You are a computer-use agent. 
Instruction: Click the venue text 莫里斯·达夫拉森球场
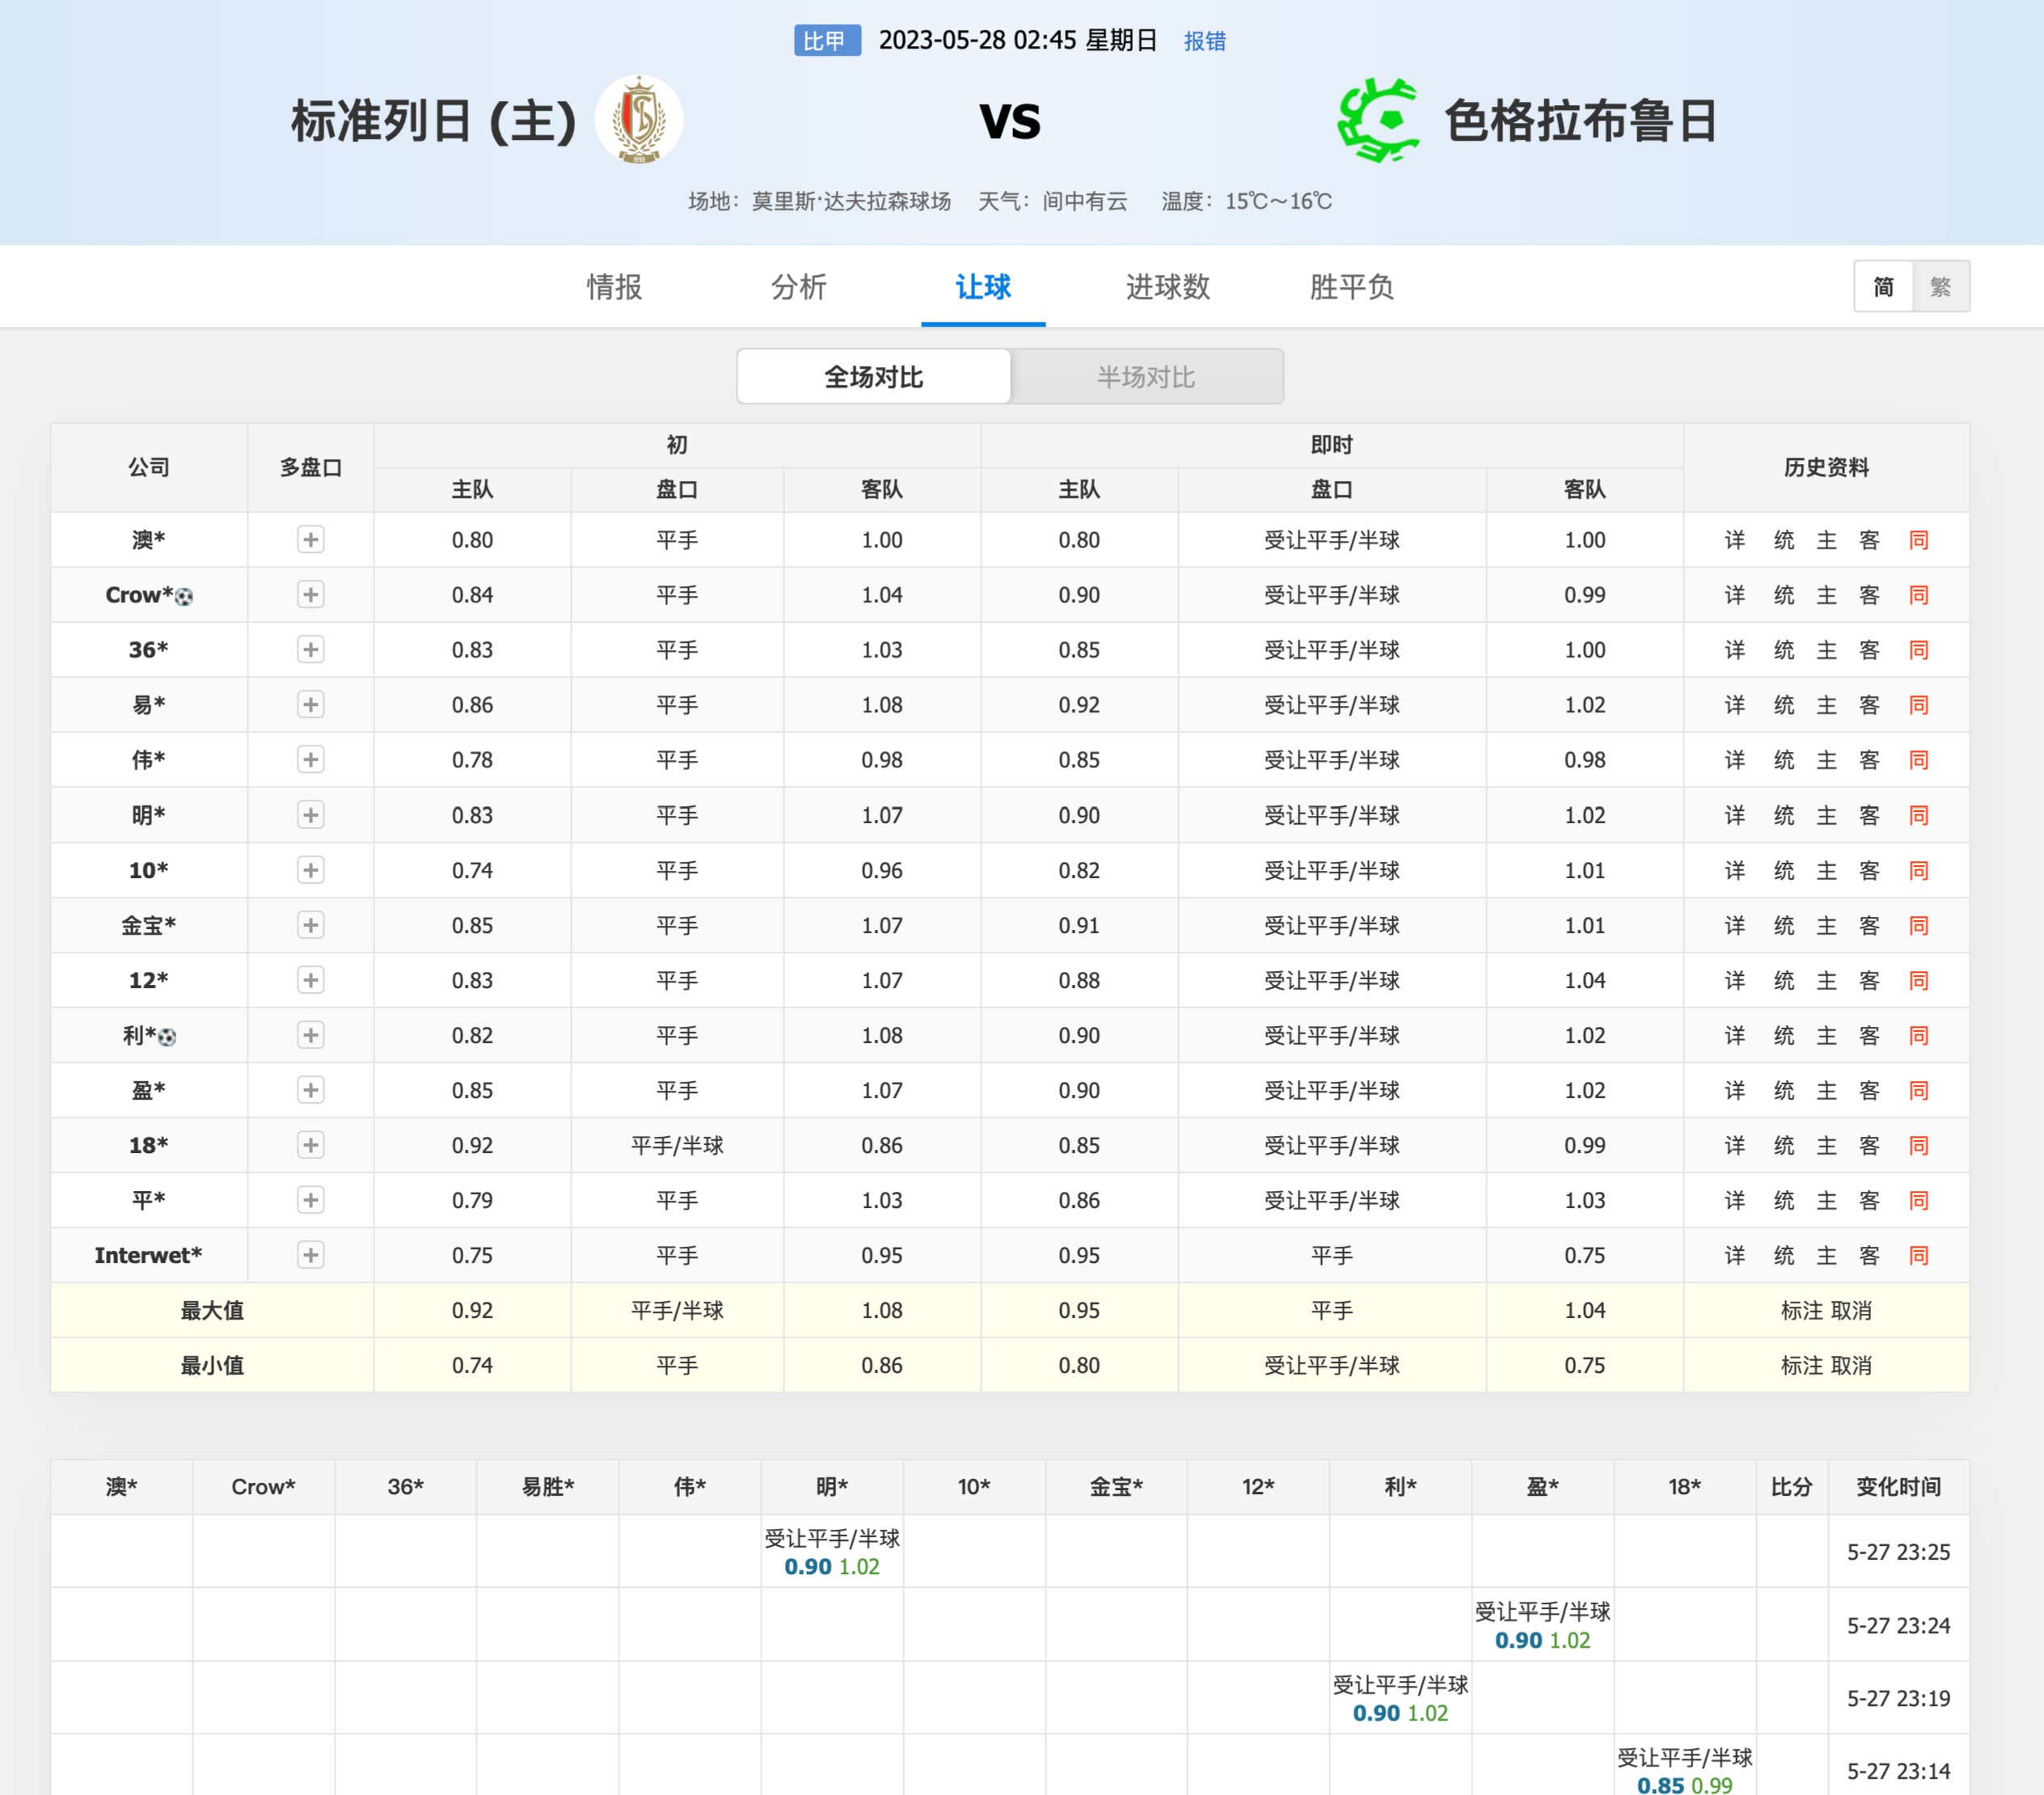coord(851,201)
